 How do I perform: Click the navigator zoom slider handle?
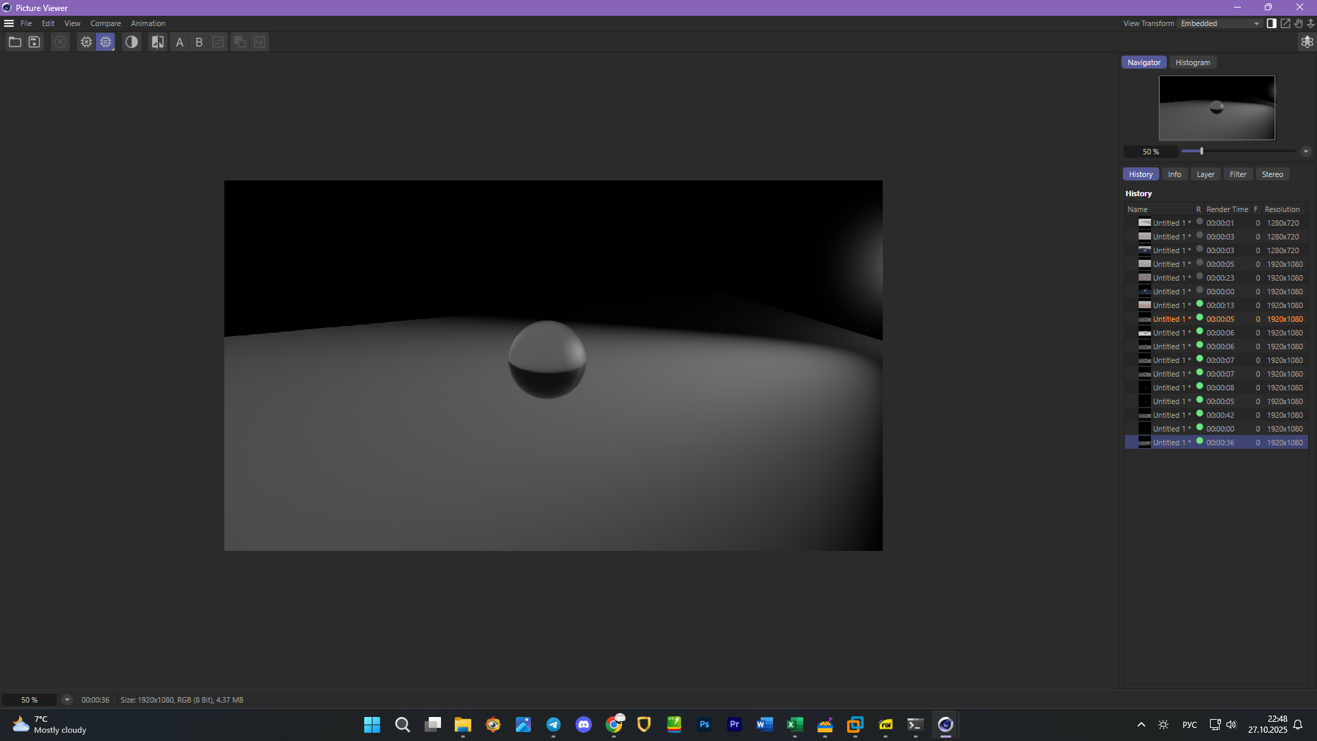pyautogui.click(x=1202, y=151)
